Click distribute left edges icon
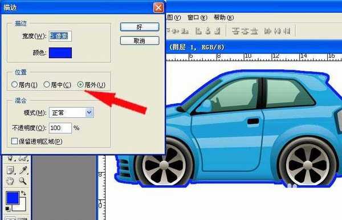 268,31
